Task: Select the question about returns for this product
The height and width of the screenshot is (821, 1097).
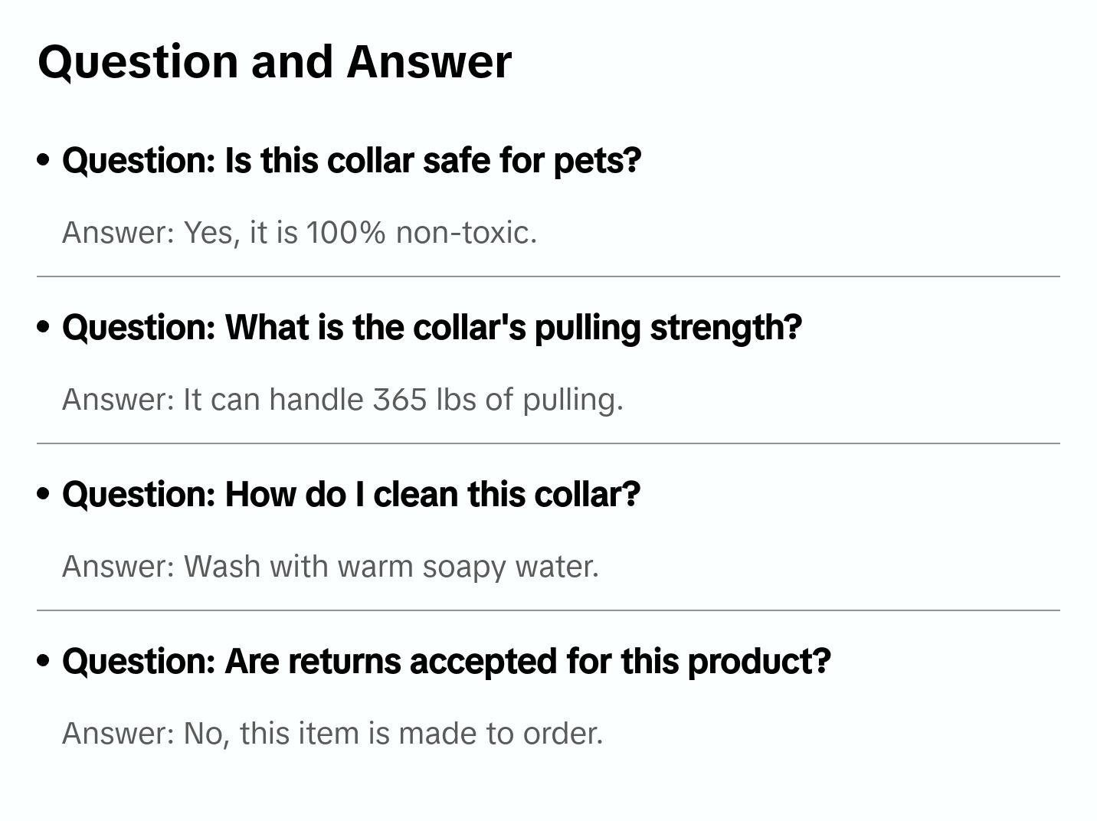Action: (446, 662)
